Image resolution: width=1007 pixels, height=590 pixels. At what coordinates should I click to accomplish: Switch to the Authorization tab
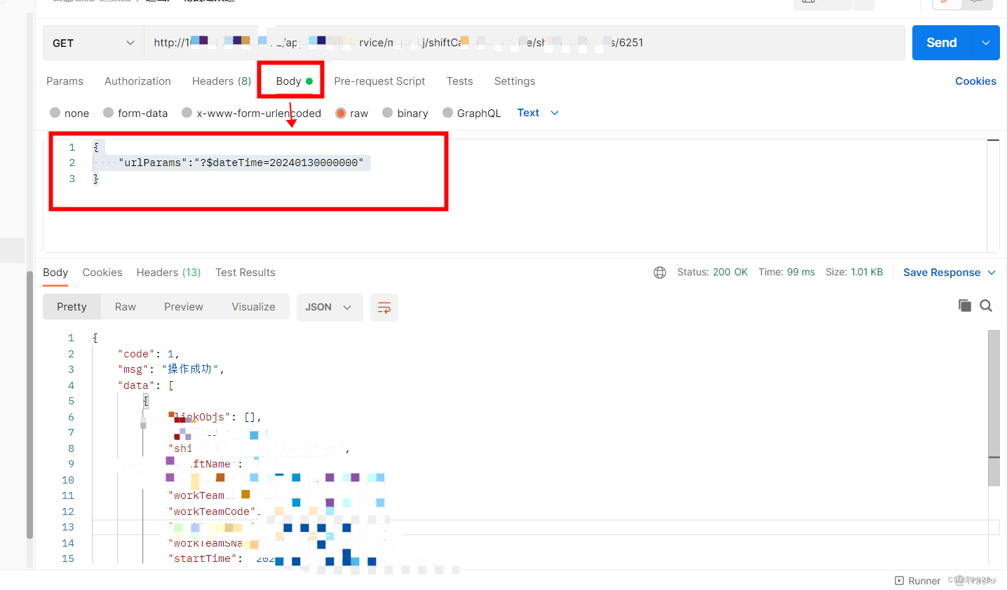[137, 81]
